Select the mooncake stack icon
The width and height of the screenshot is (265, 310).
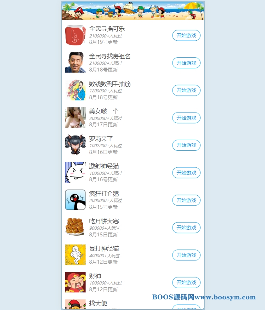click(75, 227)
